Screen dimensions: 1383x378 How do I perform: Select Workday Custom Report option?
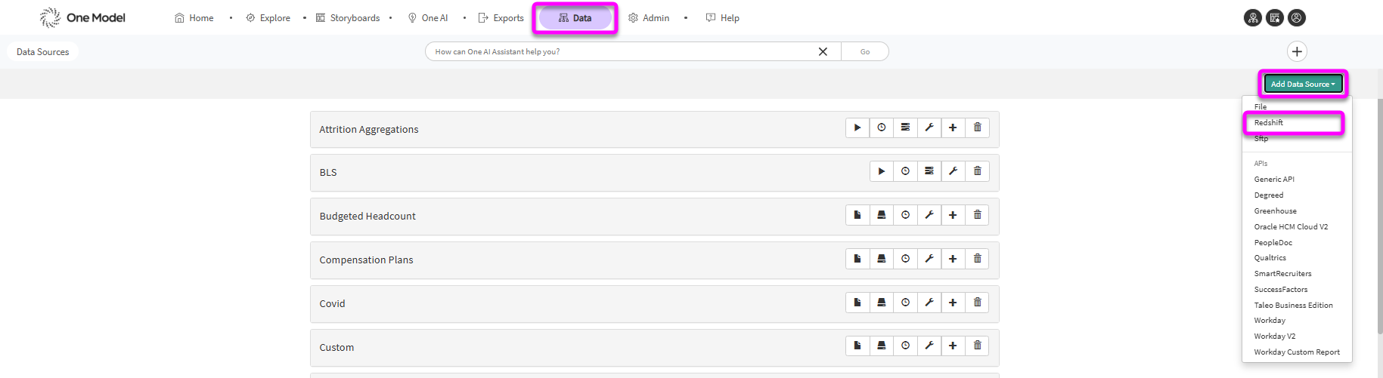pyautogui.click(x=1297, y=352)
